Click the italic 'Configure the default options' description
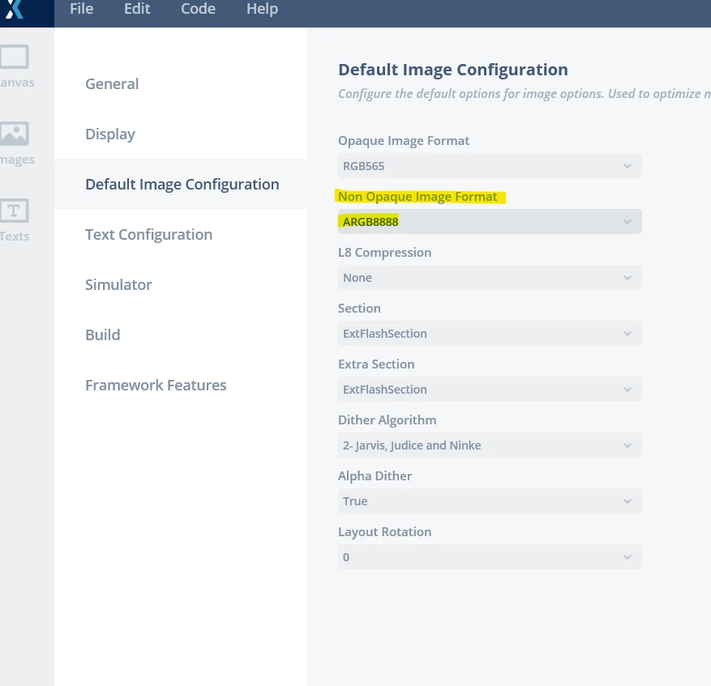 525,94
